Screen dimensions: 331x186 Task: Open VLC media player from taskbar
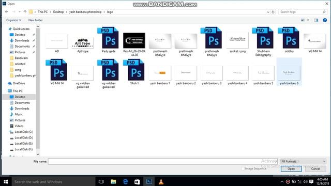click(161, 181)
